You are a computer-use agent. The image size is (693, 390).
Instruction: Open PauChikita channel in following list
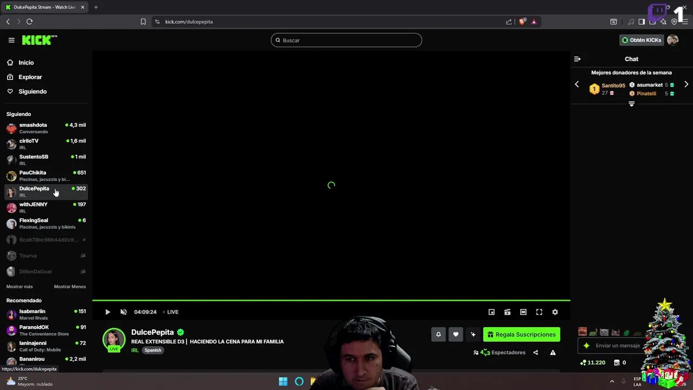(46, 175)
